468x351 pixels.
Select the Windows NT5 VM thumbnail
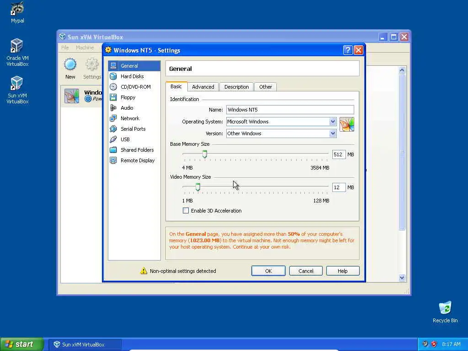72,96
